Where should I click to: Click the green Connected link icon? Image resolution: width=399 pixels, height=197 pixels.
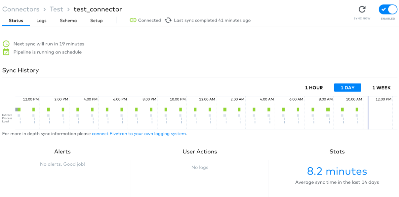(x=133, y=20)
